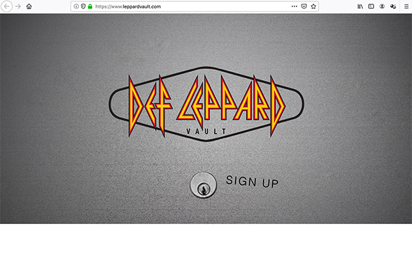Save page to Pocket icon
The width and height of the screenshot is (412, 276).
tap(304, 6)
